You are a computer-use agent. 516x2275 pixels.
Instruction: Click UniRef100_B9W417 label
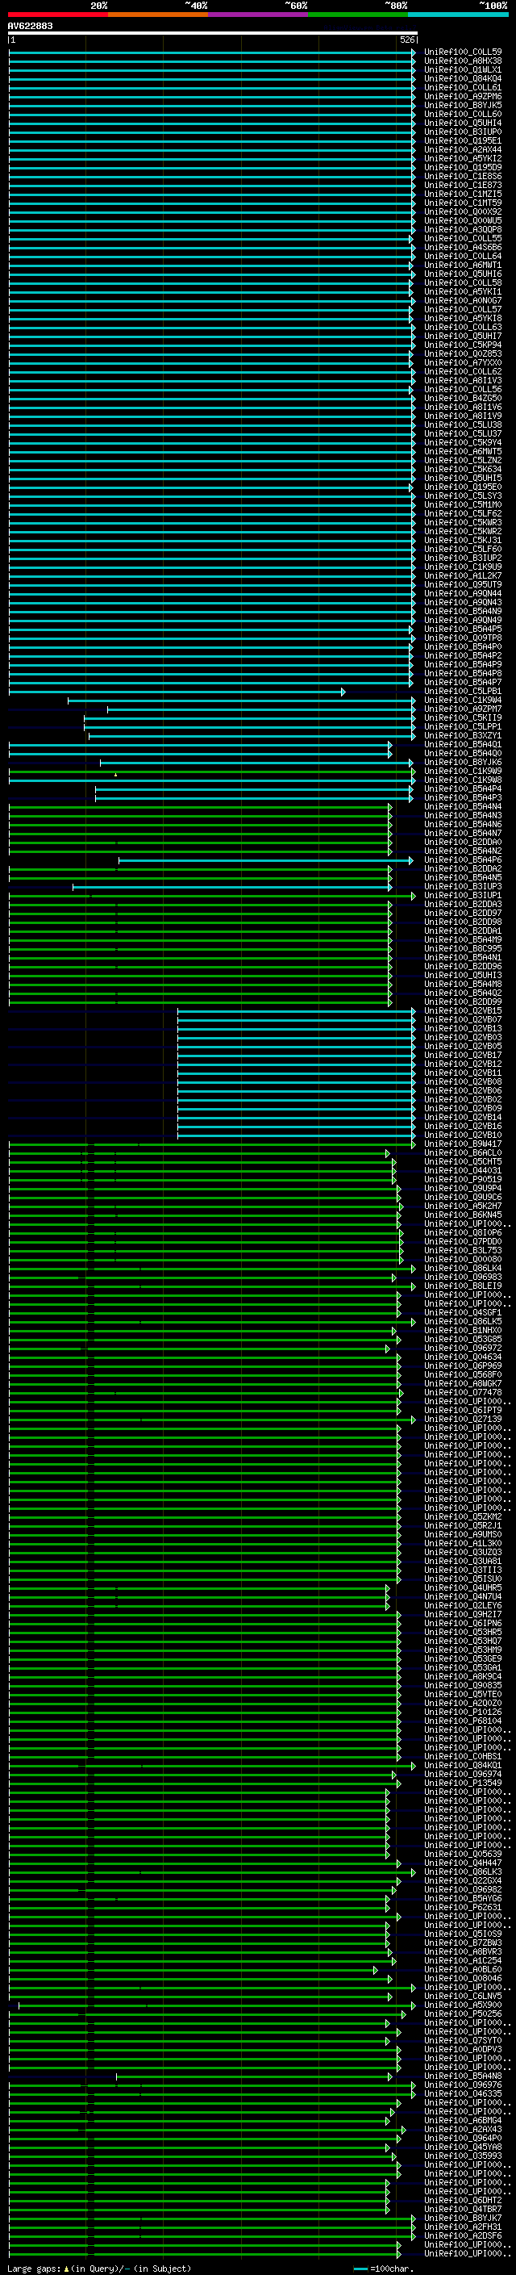click(463, 1144)
